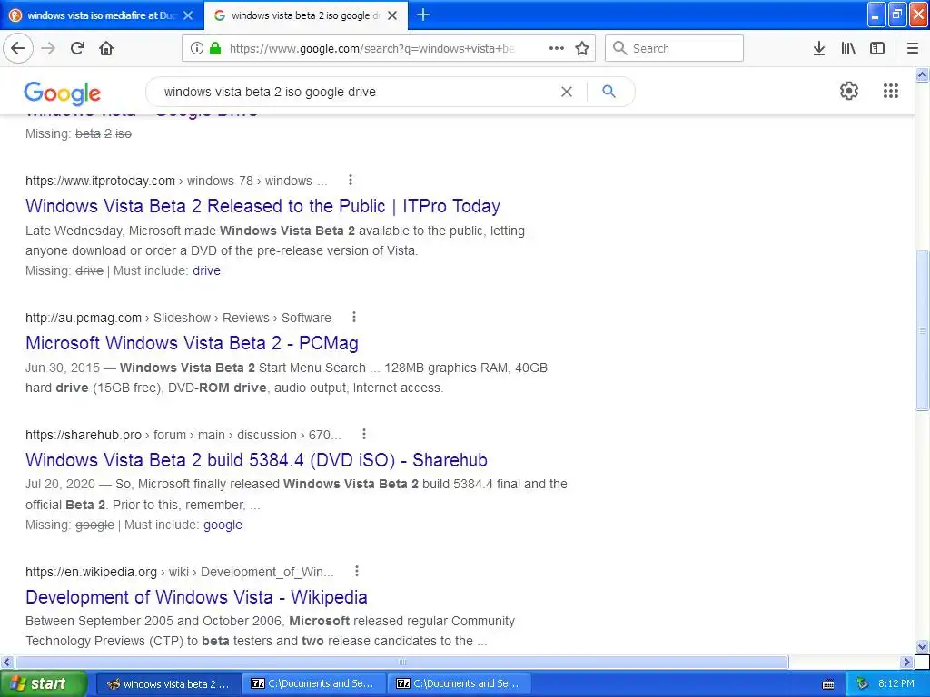Click horizontal scrollbar right arrow

pyautogui.click(x=906, y=662)
